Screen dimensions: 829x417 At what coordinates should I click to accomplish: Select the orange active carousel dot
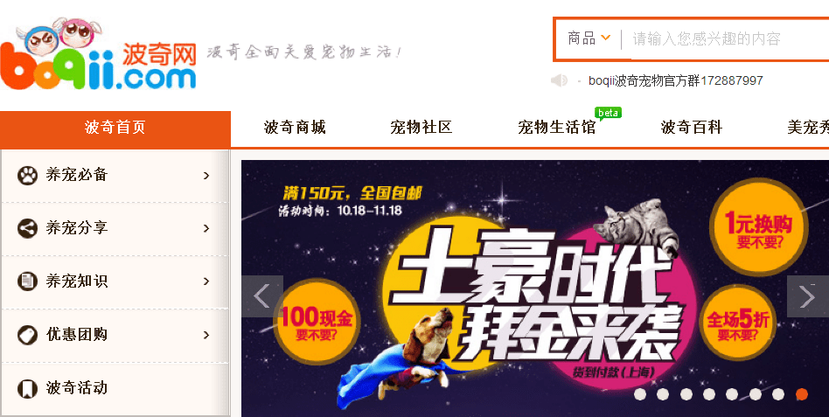(802, 394)
